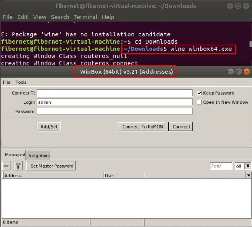
Task: Open the Terminal menu in terminal window
Action: [86, 17]
